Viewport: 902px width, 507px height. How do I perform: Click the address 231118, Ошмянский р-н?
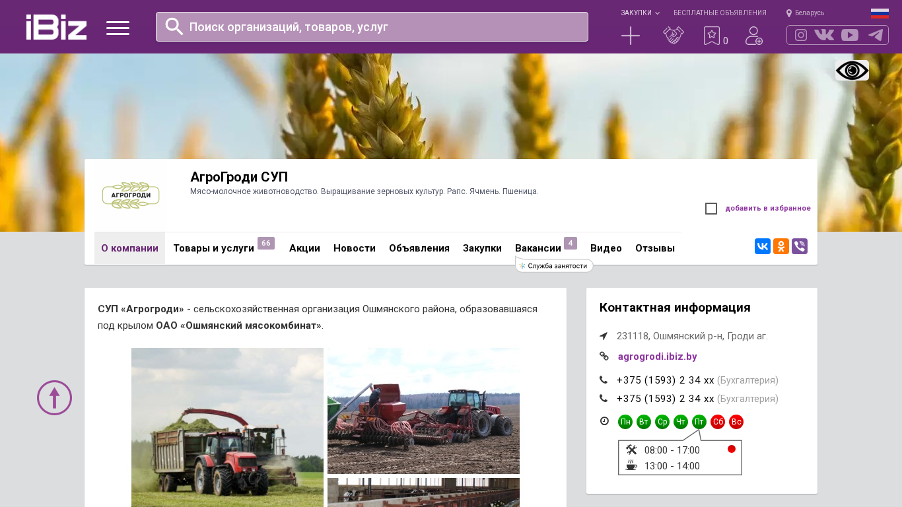(x=692, y=336)
